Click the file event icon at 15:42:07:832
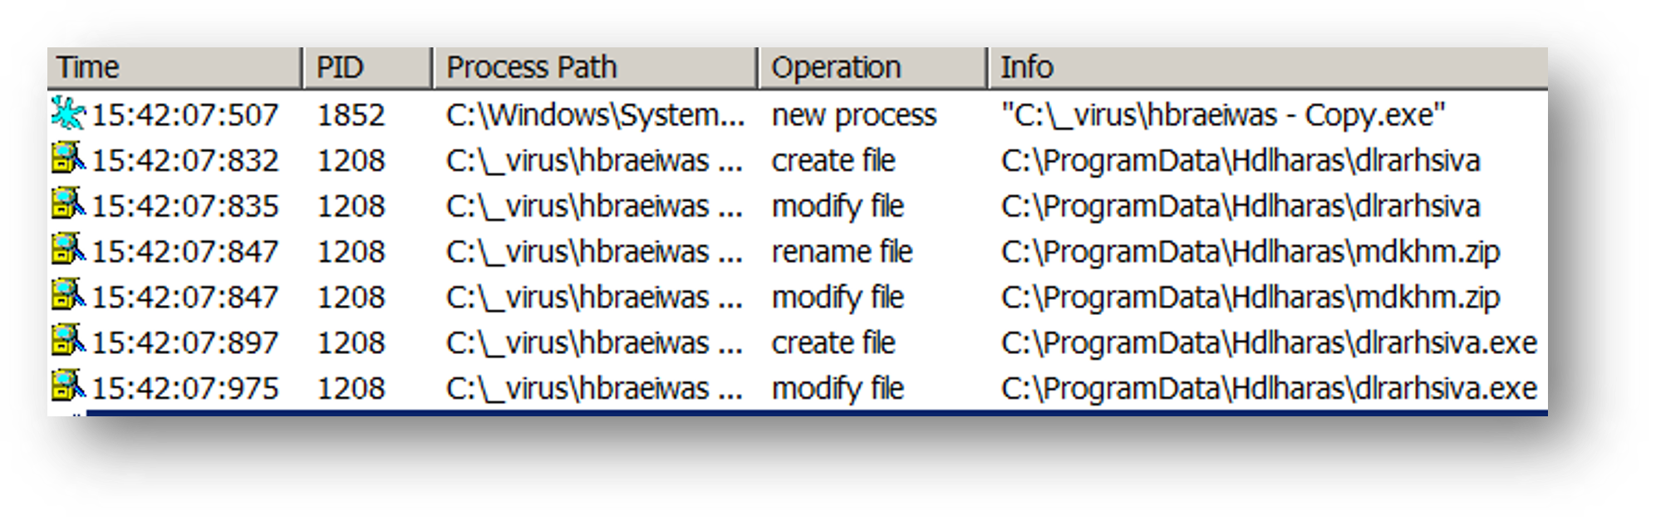This screenshot has height=521, width=1656. click(x=68, y=158)
